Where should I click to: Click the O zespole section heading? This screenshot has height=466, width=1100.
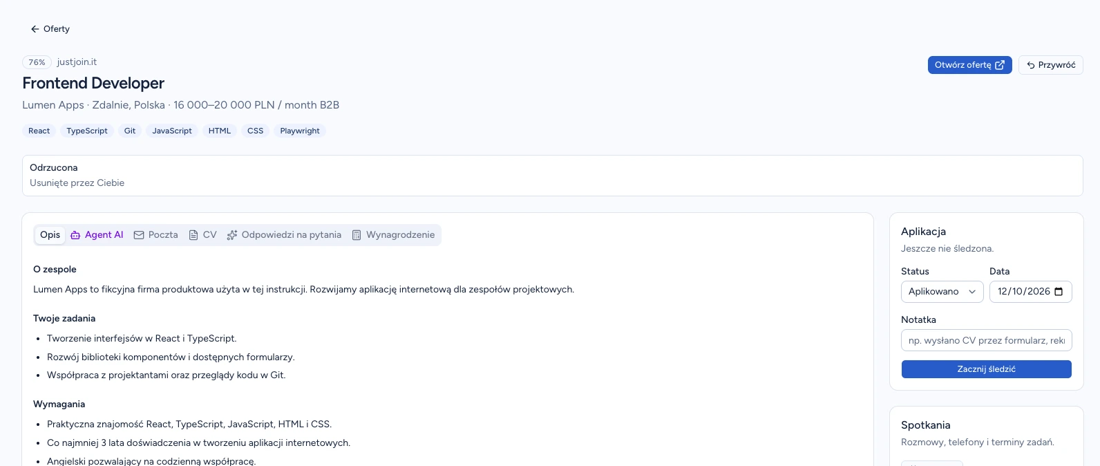click(55, 270)
